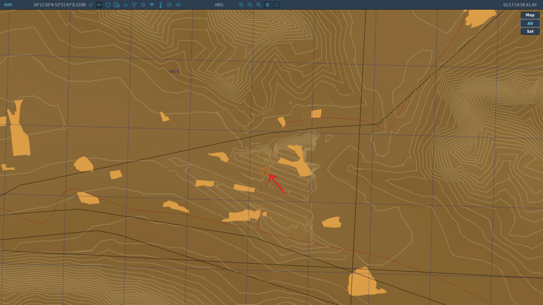Toggle the ruler measurement tool icon
The width and height of the screenshot is (543, 305).
coord(99,5)
